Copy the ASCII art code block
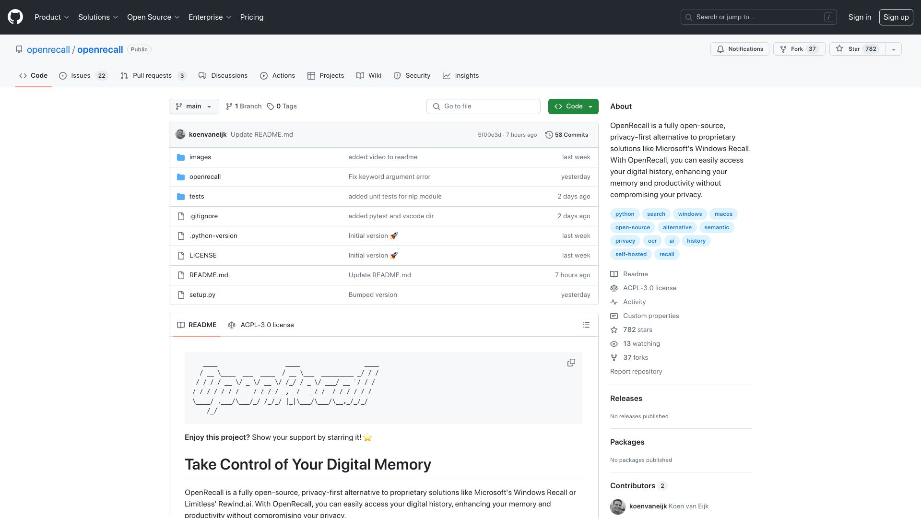Image resolution: width=921 pixels, height=518 pixels. pyautogui.click(x=571, y=363)
